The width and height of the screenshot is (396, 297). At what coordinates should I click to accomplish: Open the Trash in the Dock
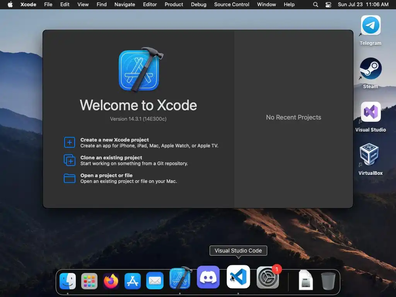coord(328,281)
